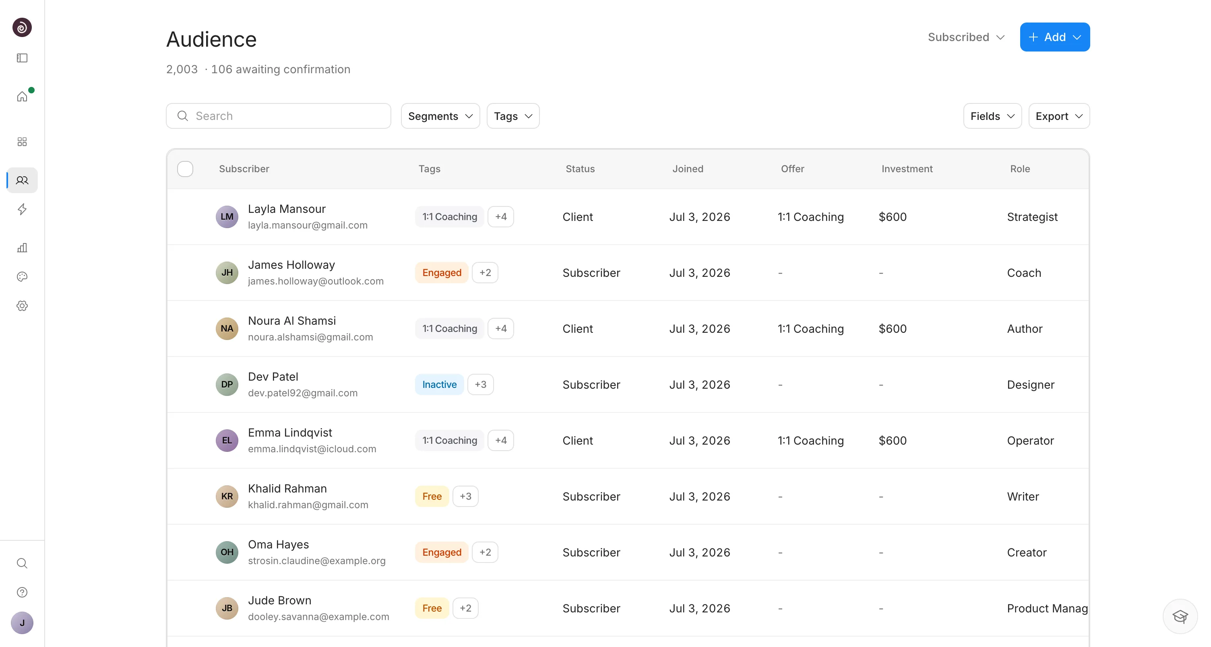Click Jude Brown's Free tag

432,608
